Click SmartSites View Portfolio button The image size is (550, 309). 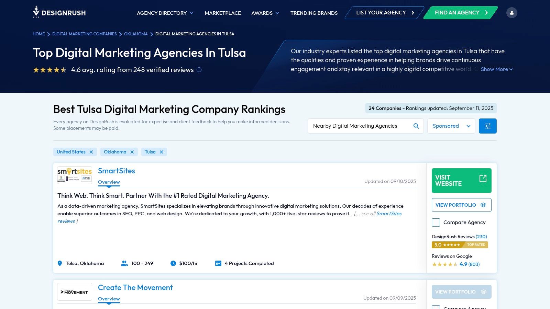click(x=461, y=205)
